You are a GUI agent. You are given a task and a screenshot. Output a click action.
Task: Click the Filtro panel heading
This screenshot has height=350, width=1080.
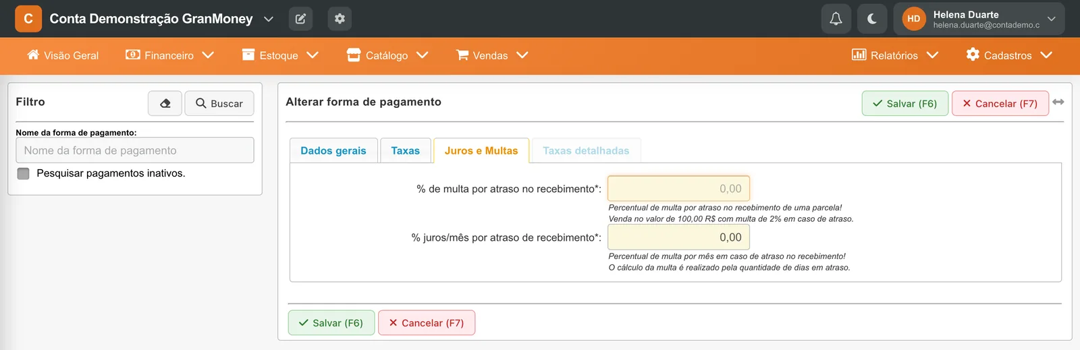tap(30, 102)
